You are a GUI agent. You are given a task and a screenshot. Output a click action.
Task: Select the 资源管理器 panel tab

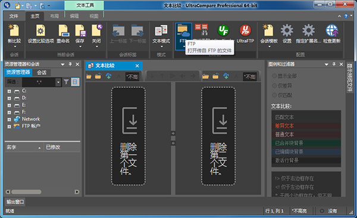pos(18,72)
